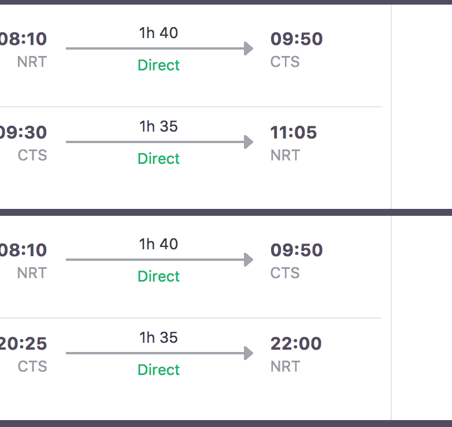The height and width of the screenshot is (427, 452).
Task: Click Direct on the second result's outbound flight
Action: pos(158,276)
